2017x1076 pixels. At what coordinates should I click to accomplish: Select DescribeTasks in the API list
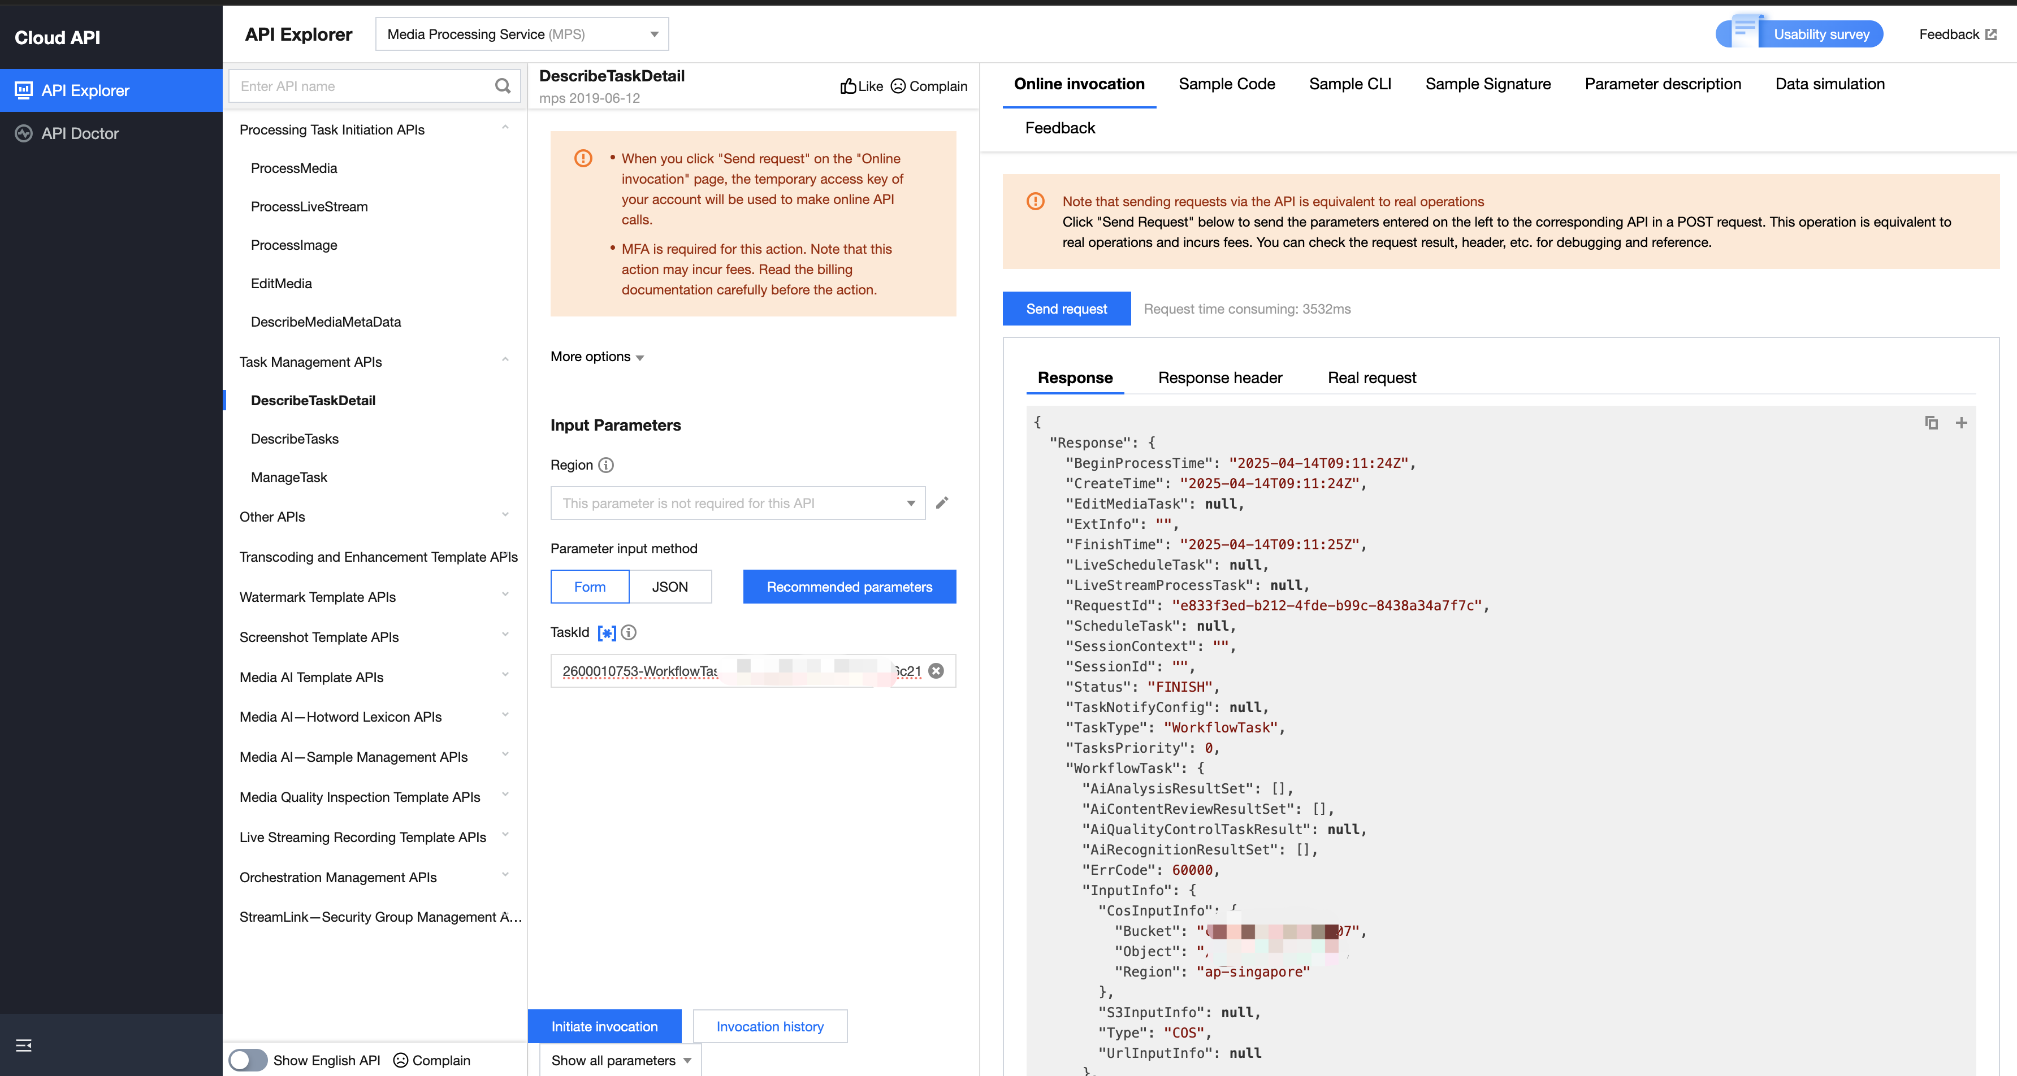coord(295,439)
